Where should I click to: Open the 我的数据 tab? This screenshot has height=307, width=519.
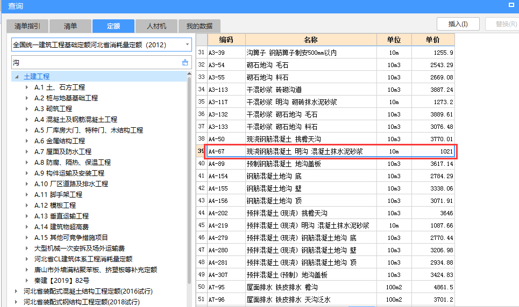point(199,26)
